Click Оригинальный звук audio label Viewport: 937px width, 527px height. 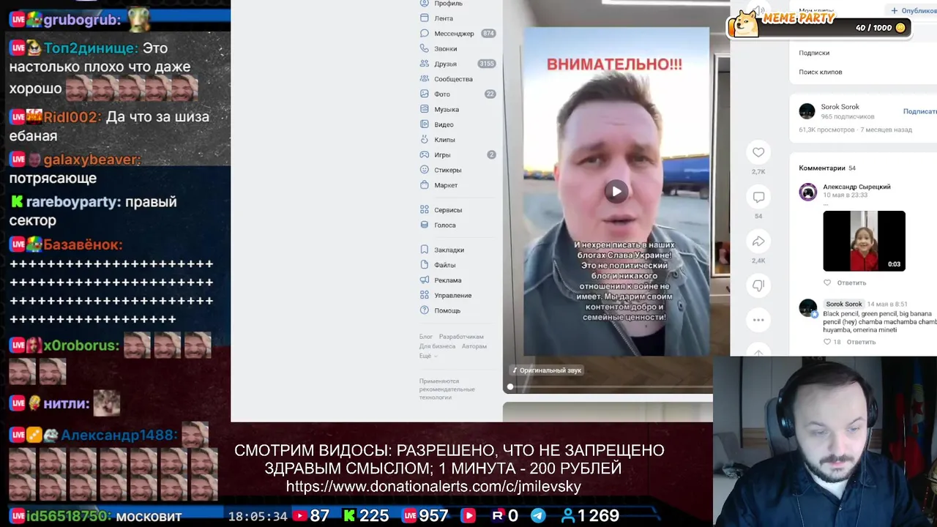point(547,370)
